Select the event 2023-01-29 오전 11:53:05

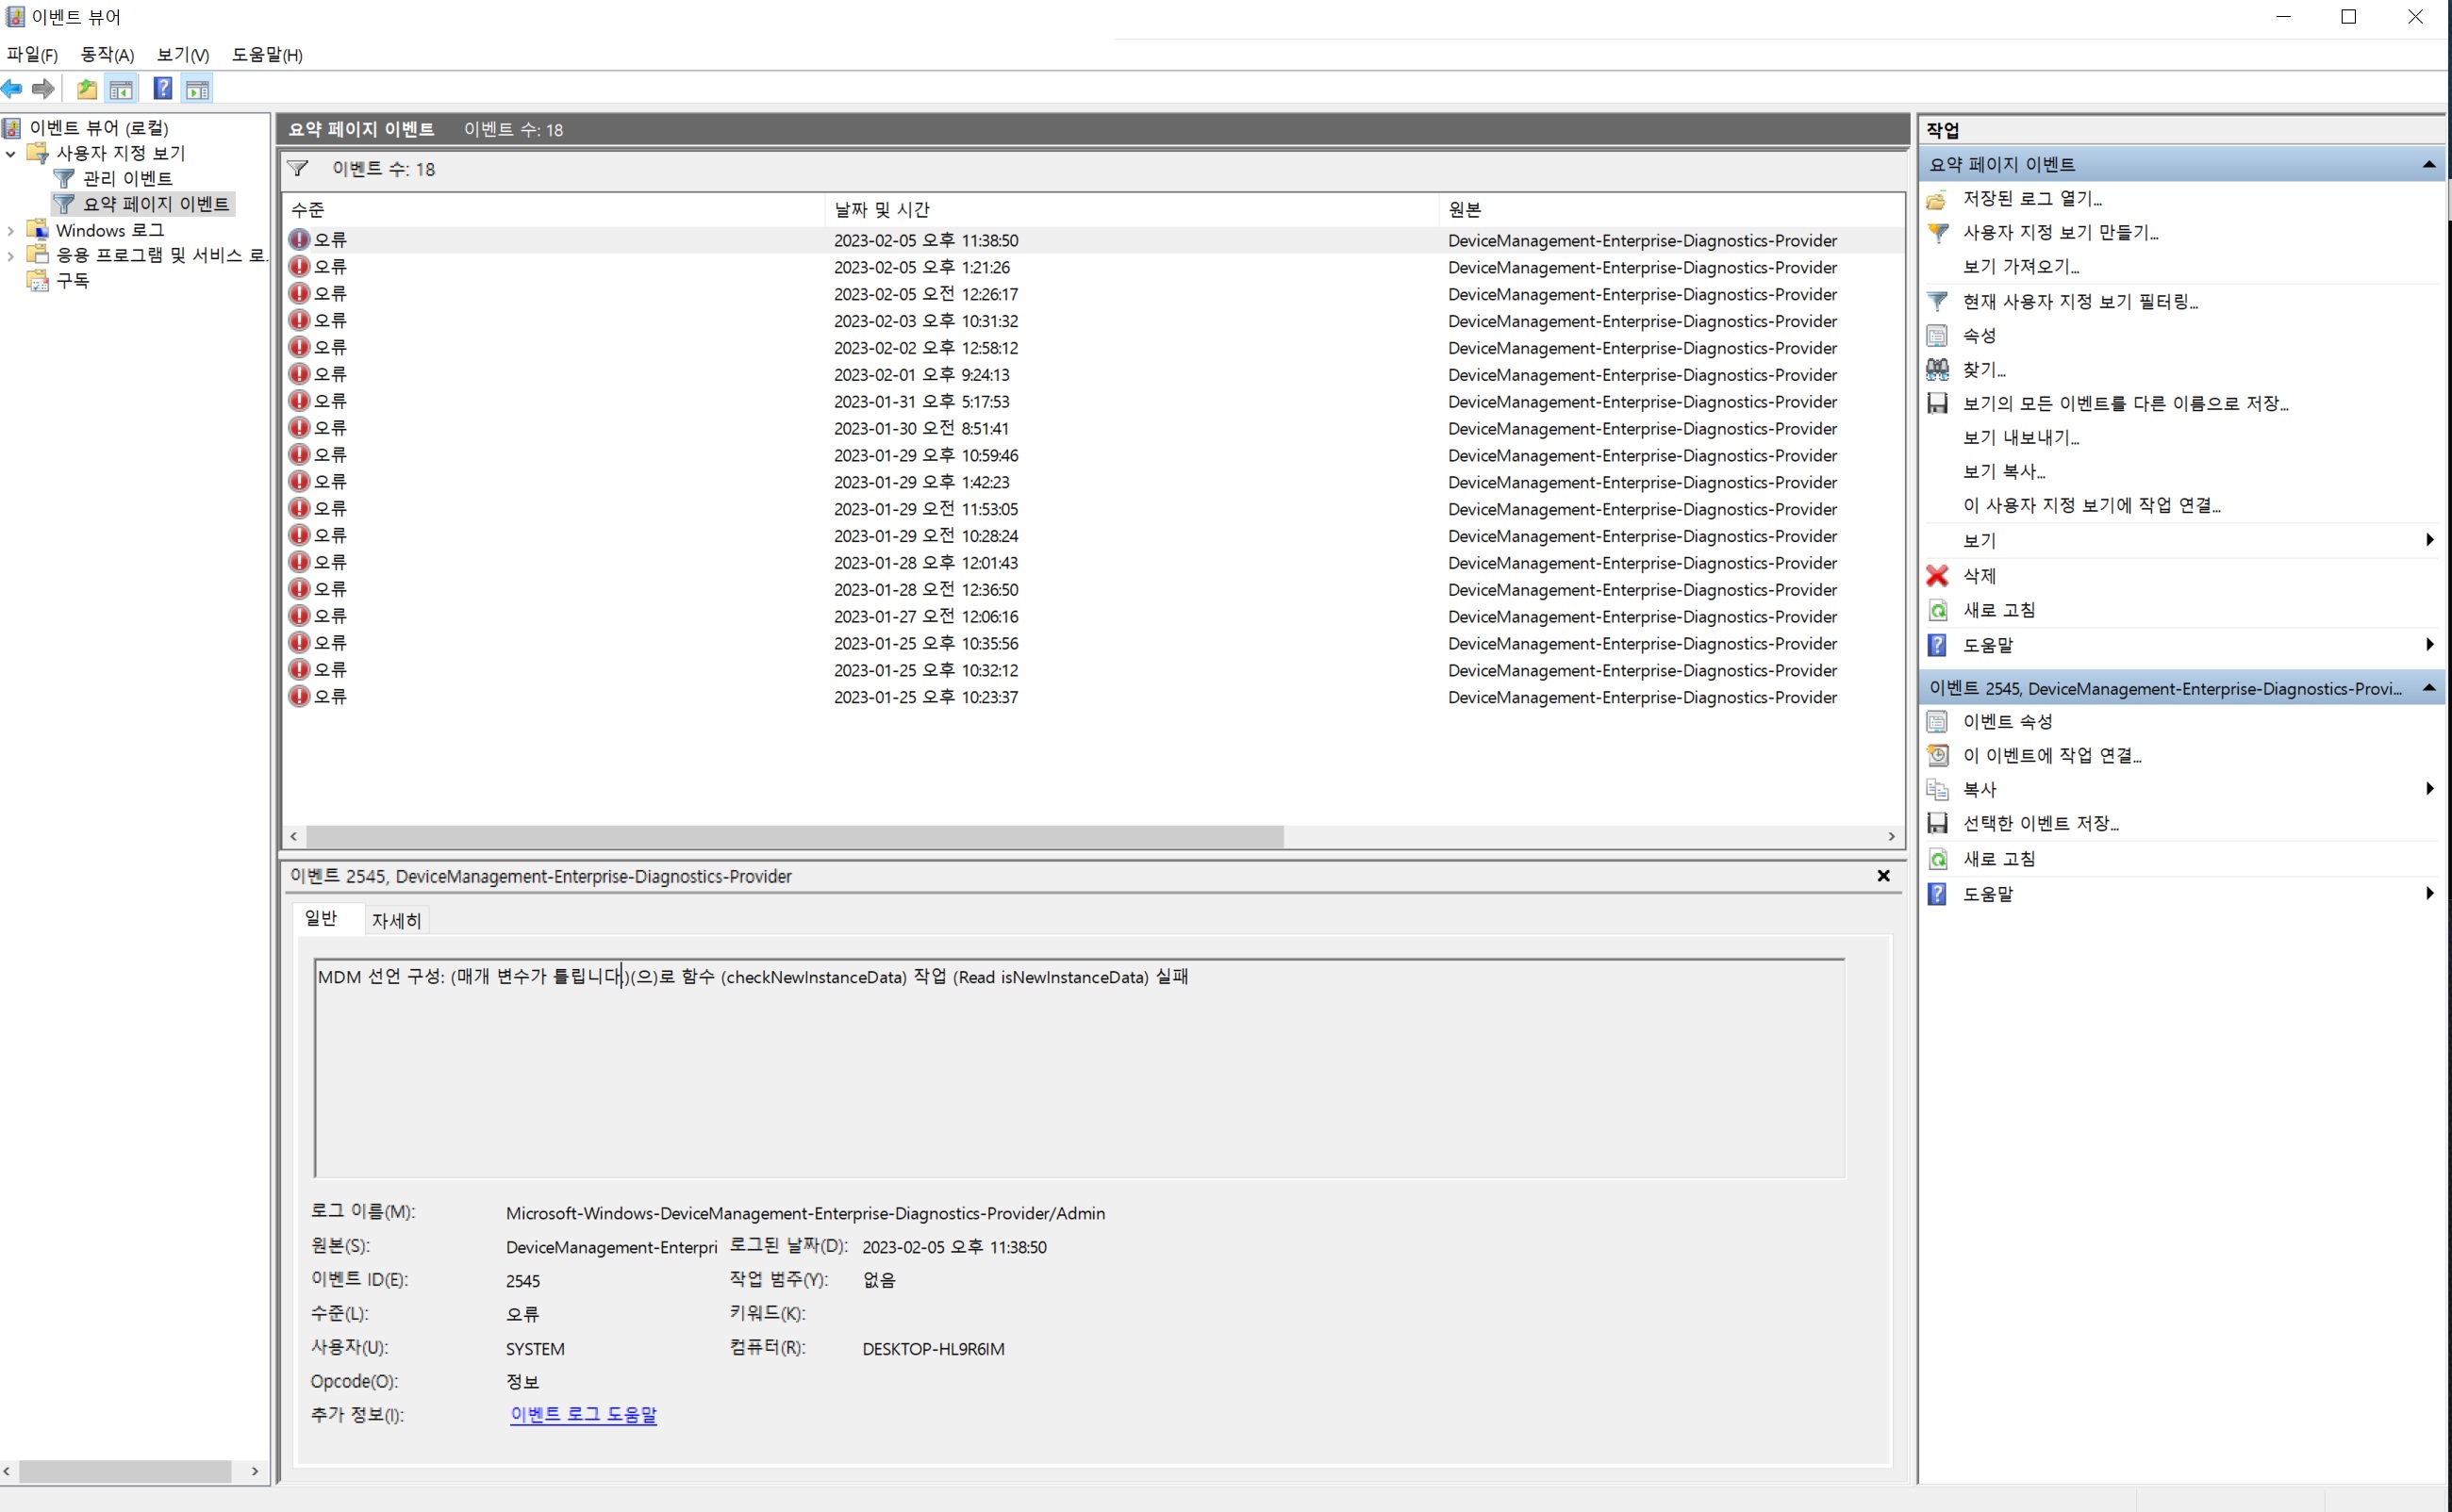[1093, 509]
